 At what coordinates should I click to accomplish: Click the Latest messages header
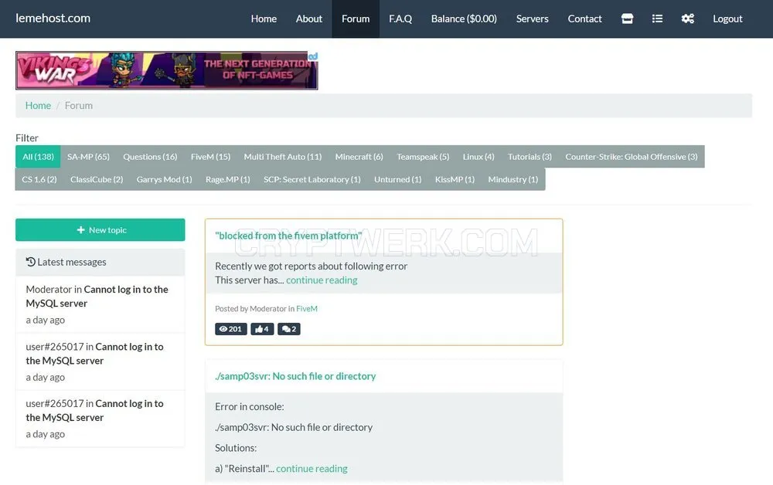[100, 262]
